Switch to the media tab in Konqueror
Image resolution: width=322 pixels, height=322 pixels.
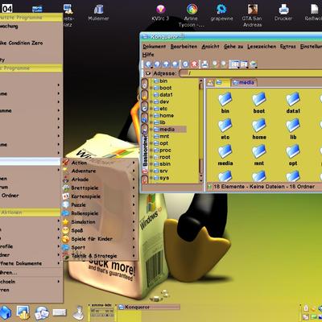[244, 82]
